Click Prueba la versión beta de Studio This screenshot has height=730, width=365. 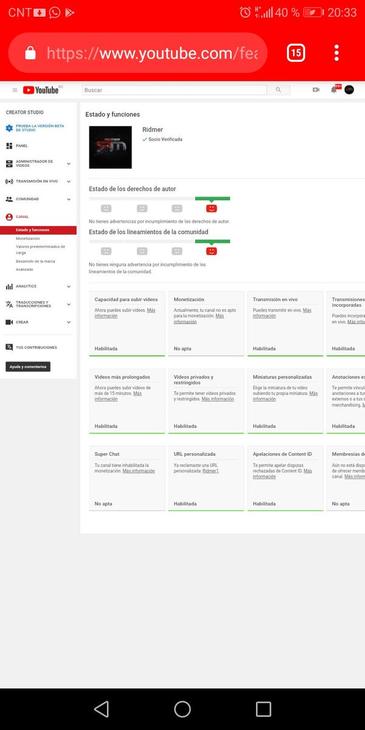40,128
